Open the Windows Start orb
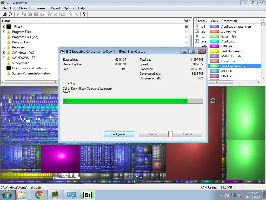This screenshot has height=200, width=266. click(x=7, y=195)
